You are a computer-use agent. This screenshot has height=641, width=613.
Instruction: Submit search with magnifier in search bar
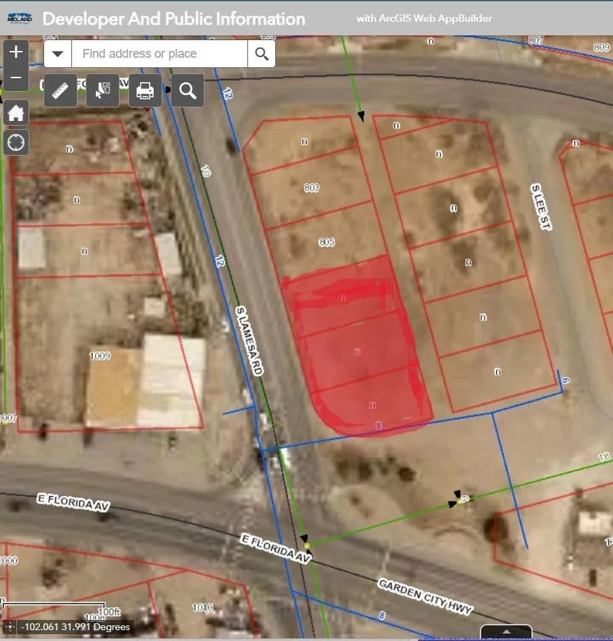262,54
